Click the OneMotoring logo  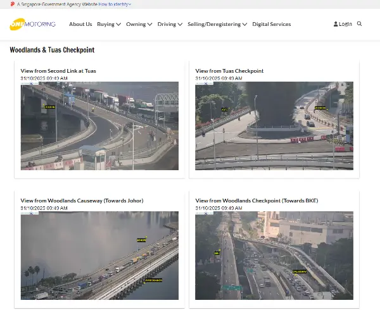click(33, 24)
